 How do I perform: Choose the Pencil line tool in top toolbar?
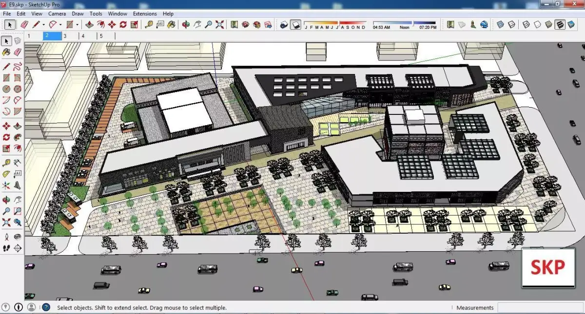[37, 24]
